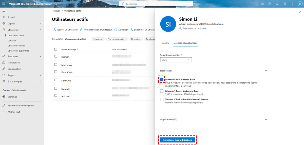Open the LS account avatar
The width and height of the screenshot is (304, 145).
(300, 4)
